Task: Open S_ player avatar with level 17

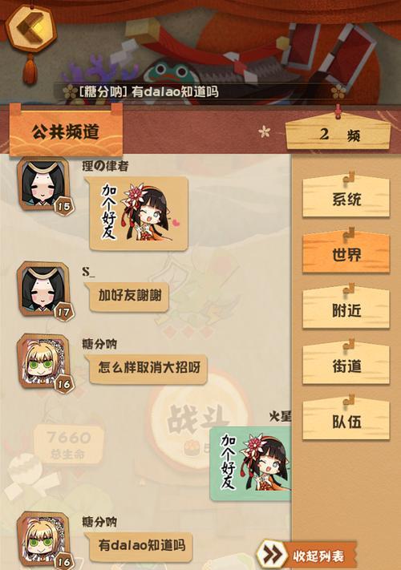Action: point(43,289)
